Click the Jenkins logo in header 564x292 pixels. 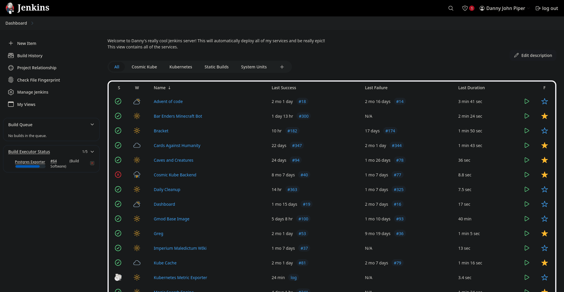[27, 8]
